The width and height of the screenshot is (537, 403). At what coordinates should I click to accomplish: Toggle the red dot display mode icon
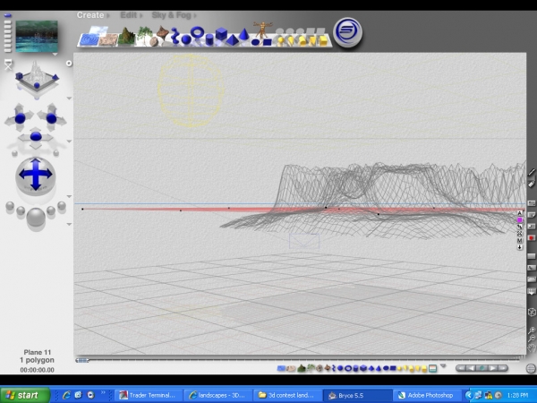(532, 238)
